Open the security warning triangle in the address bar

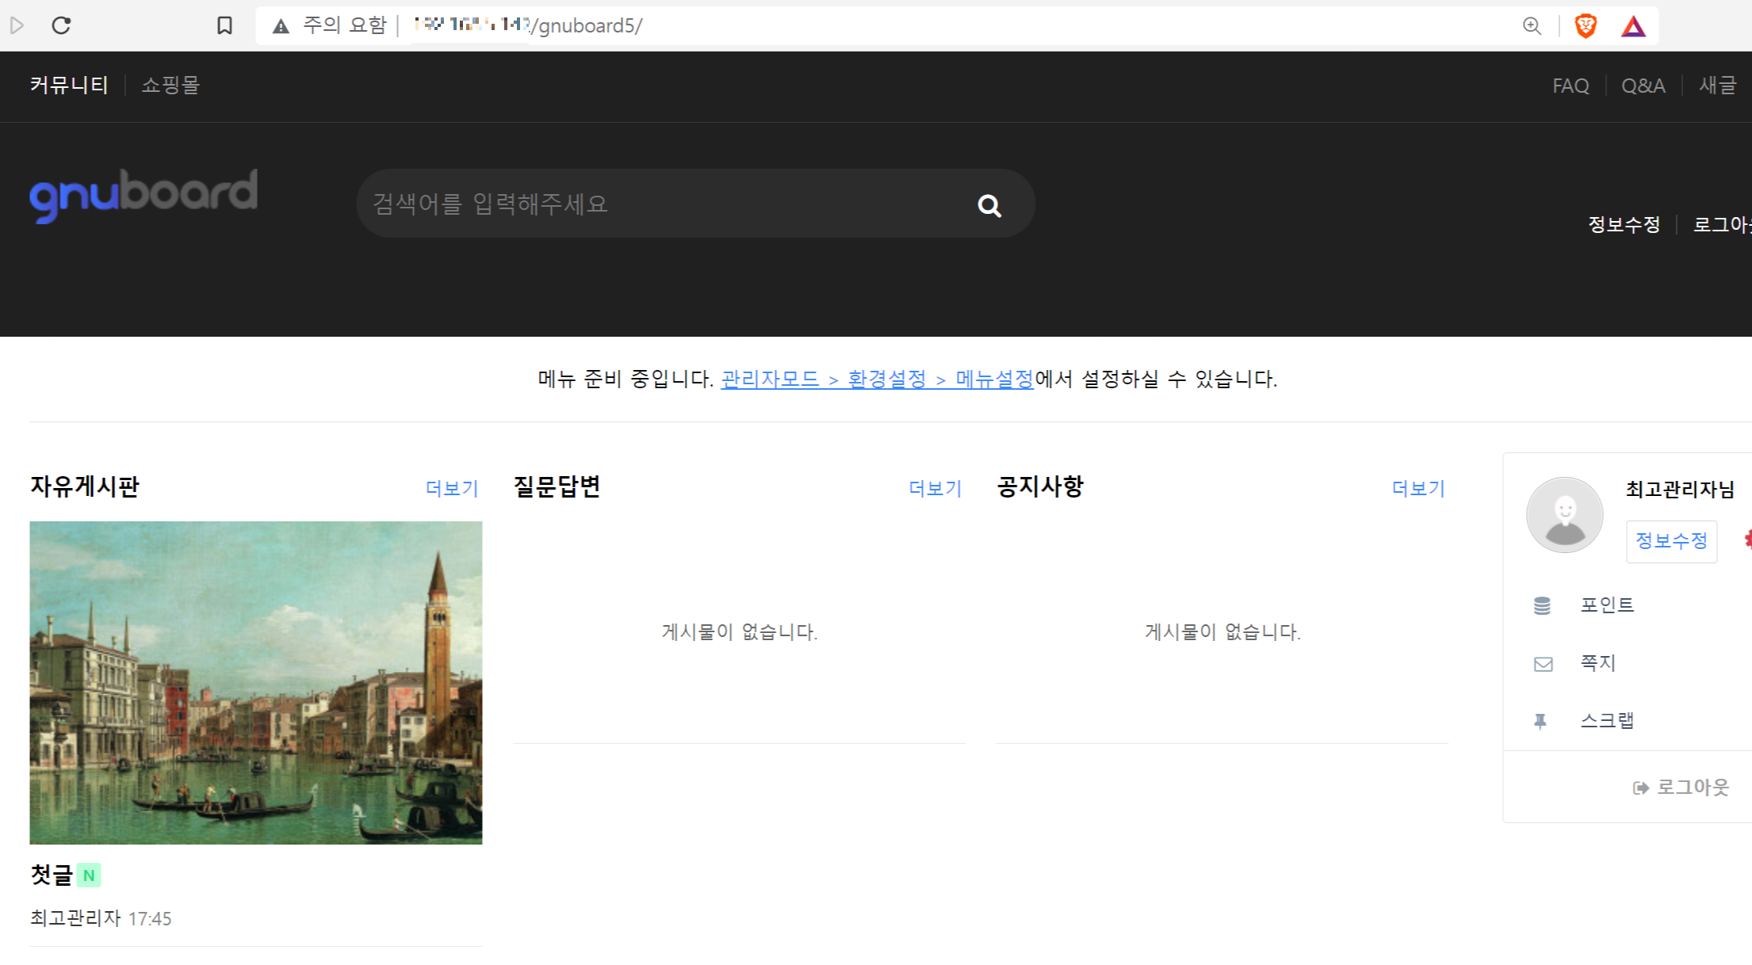(x=281, y=26)
